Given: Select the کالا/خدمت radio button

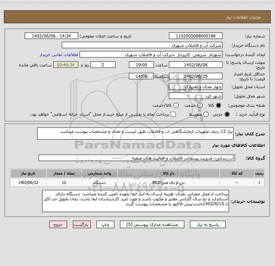Looking at the screenshot, I should pyautogui.click(x=176, y=105).
